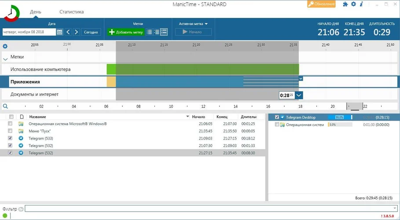400x220 pixels.
Task: Click the Начало start tag button
Action: point(193,32)
